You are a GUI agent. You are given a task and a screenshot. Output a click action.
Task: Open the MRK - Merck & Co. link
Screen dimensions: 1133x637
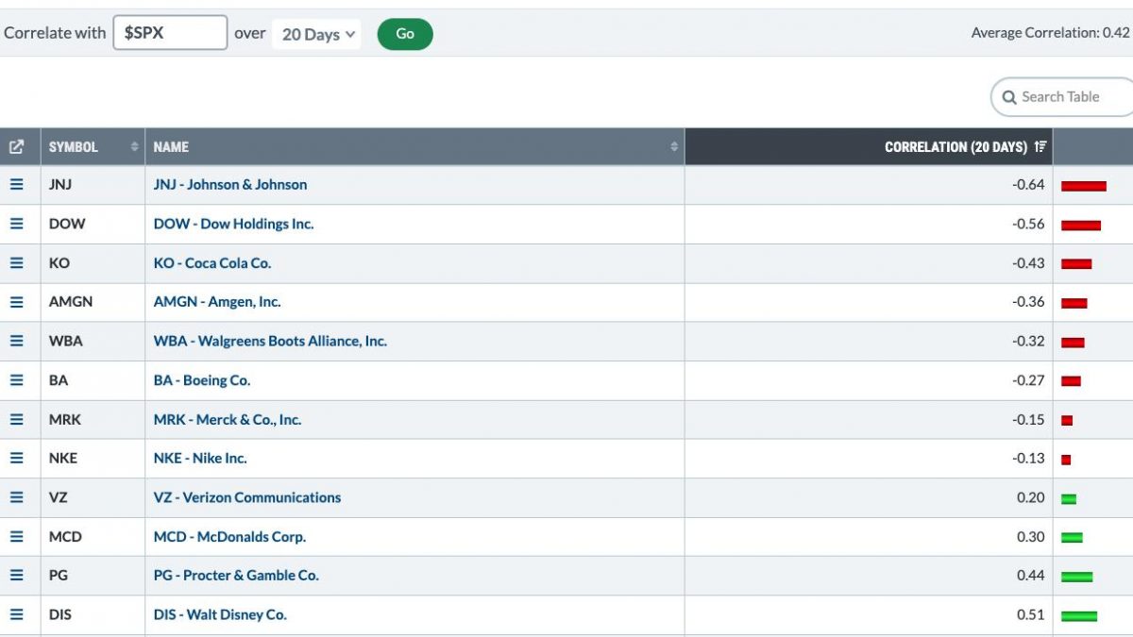click(228, 419)
